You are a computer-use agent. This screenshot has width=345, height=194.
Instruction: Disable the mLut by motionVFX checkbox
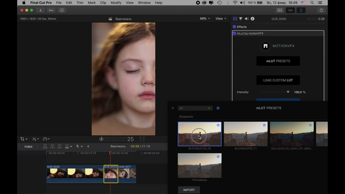tap(234, 33)
